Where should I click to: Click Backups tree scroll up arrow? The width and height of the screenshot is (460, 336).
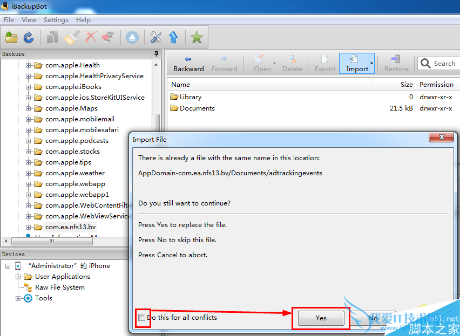tap(156, 65)
